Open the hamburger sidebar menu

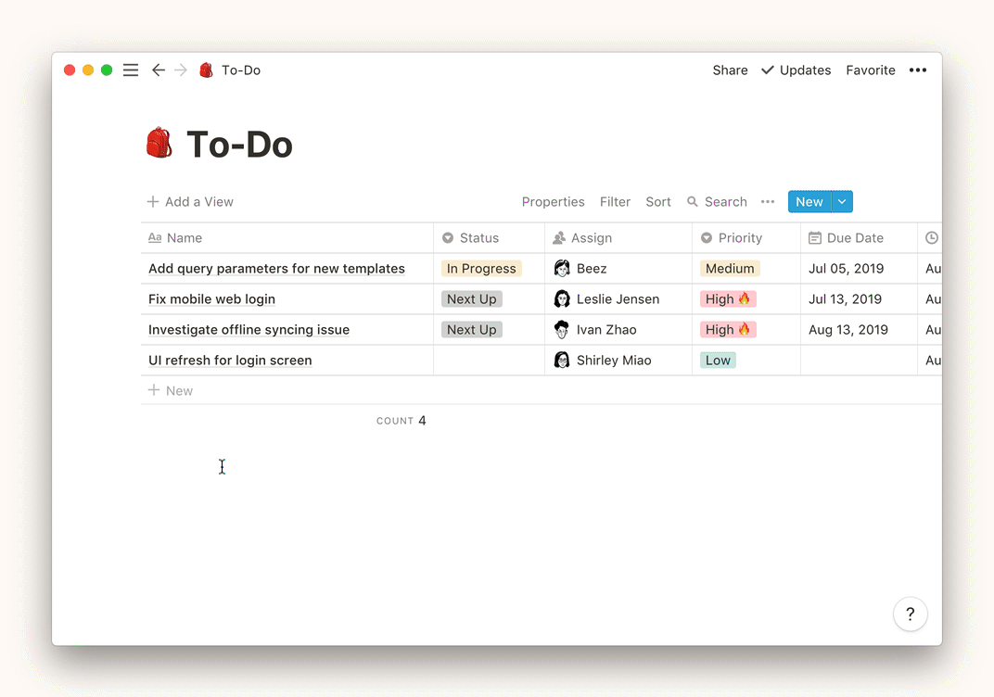pos(131,70)
